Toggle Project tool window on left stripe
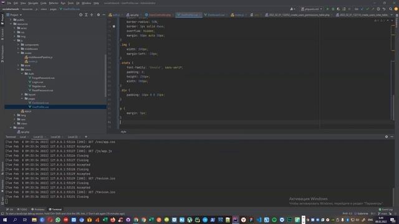399x224 pixels. pyautogui.click(x=2, y=19)
